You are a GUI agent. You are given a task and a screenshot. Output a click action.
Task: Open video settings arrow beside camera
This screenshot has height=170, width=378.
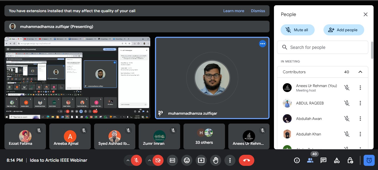(149, 160)
